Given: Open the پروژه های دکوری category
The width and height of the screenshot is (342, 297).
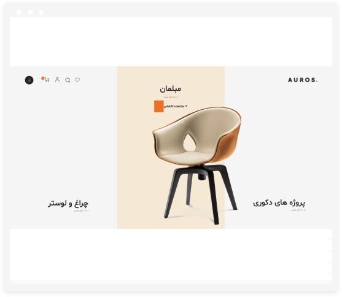Looking at the screenshot, I should click(x=279, y=203).
